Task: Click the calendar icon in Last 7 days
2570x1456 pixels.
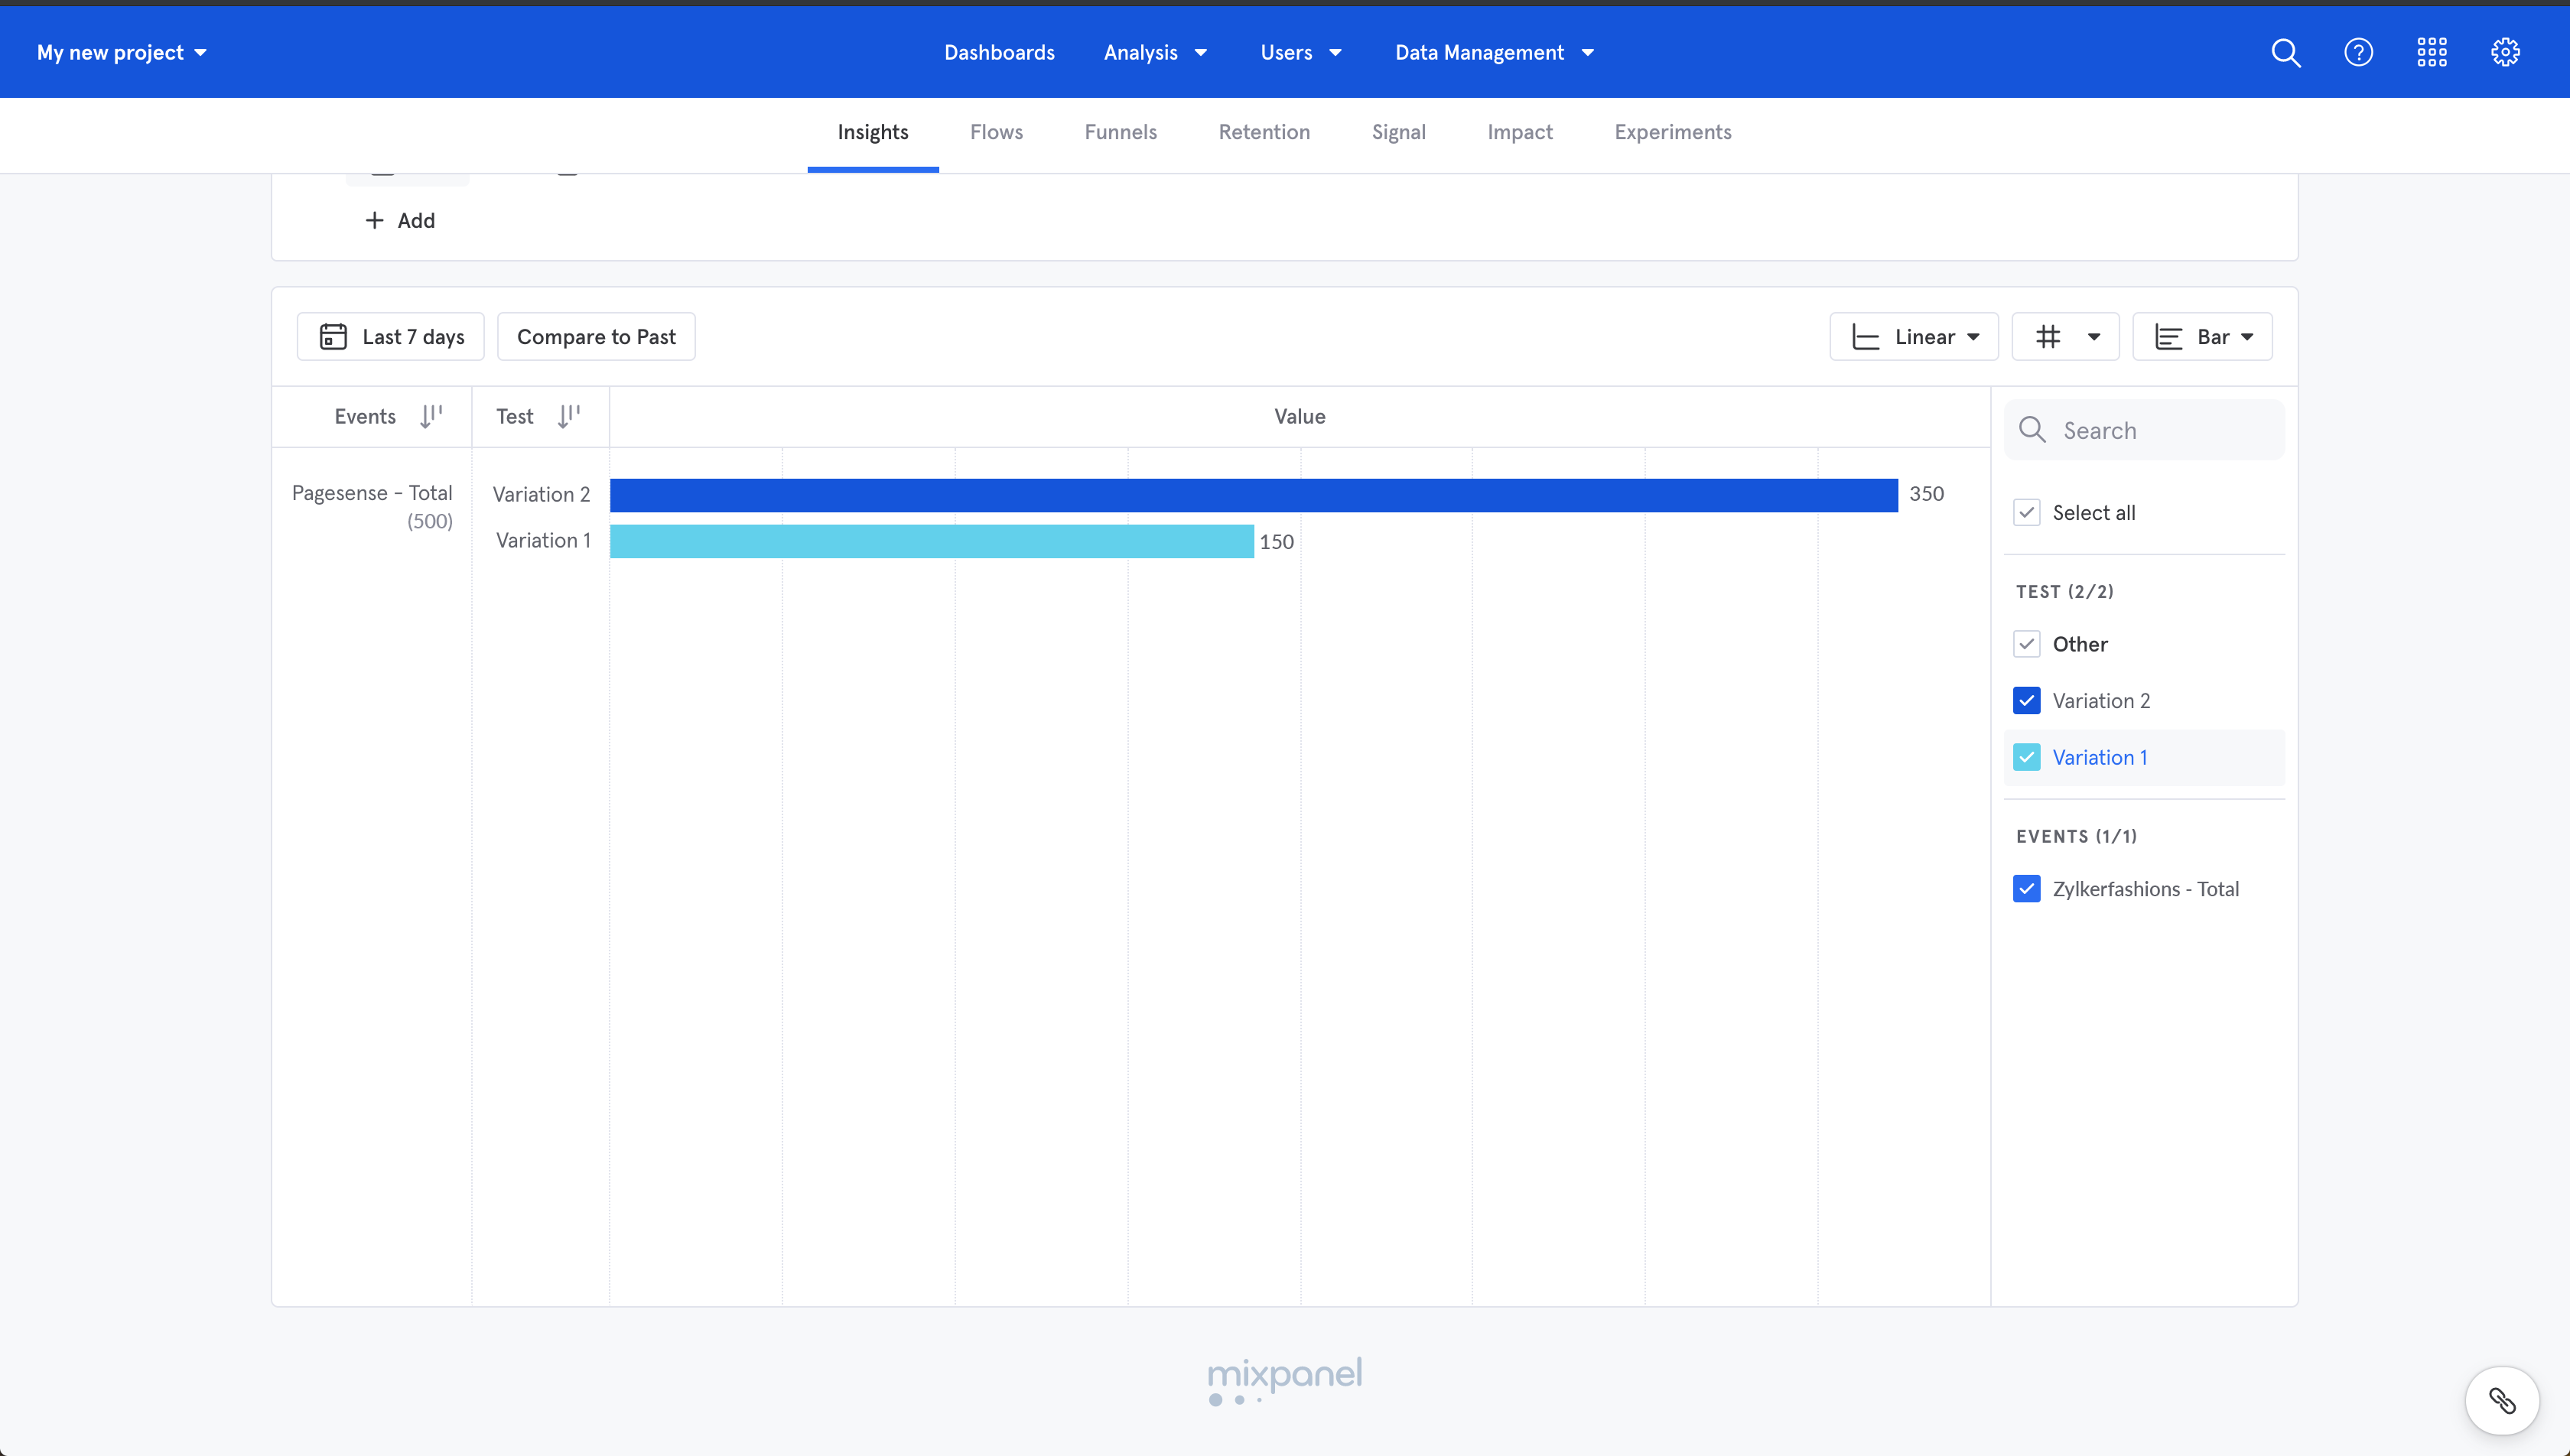Action: tap(333, 337)
